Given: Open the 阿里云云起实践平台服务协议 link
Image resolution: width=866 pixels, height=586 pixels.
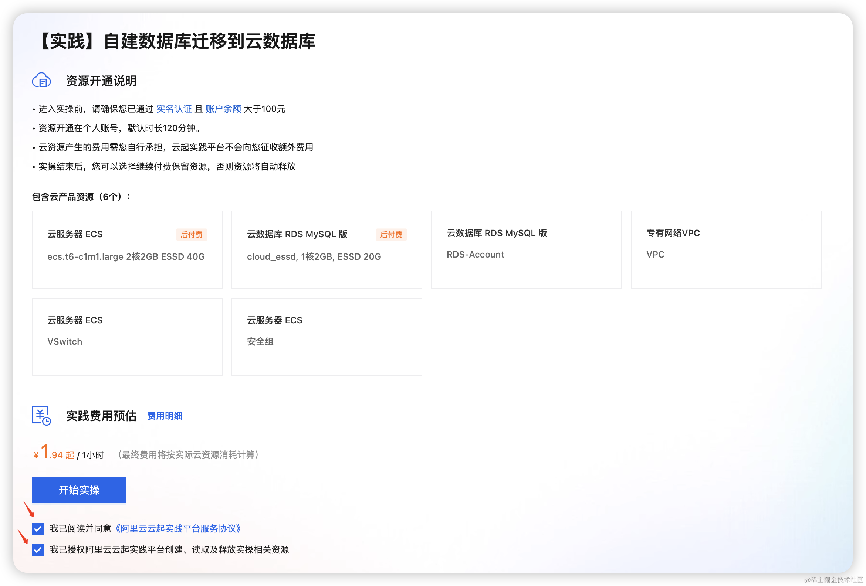Looking at the screenshot, I should coord(178,529).
